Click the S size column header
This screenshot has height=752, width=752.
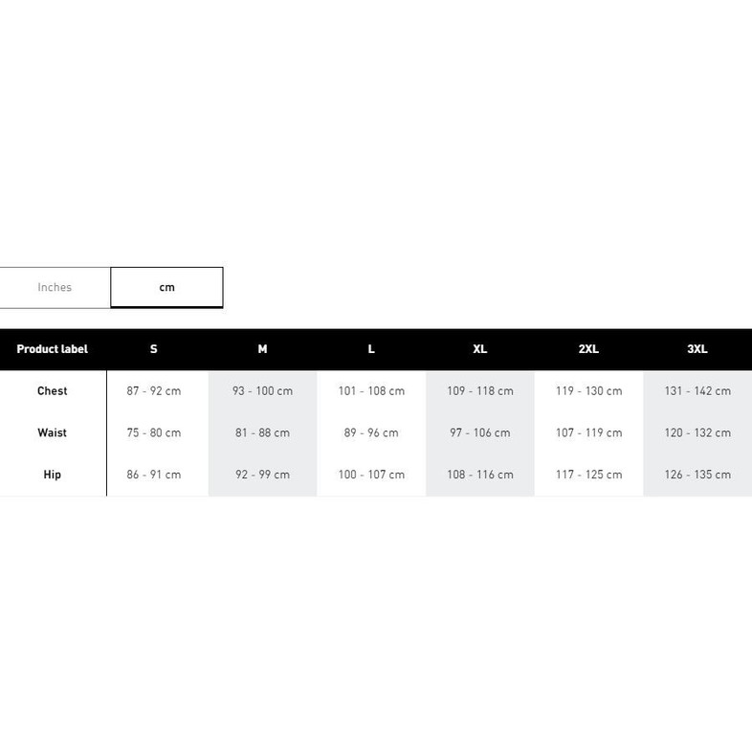[154, 349]
